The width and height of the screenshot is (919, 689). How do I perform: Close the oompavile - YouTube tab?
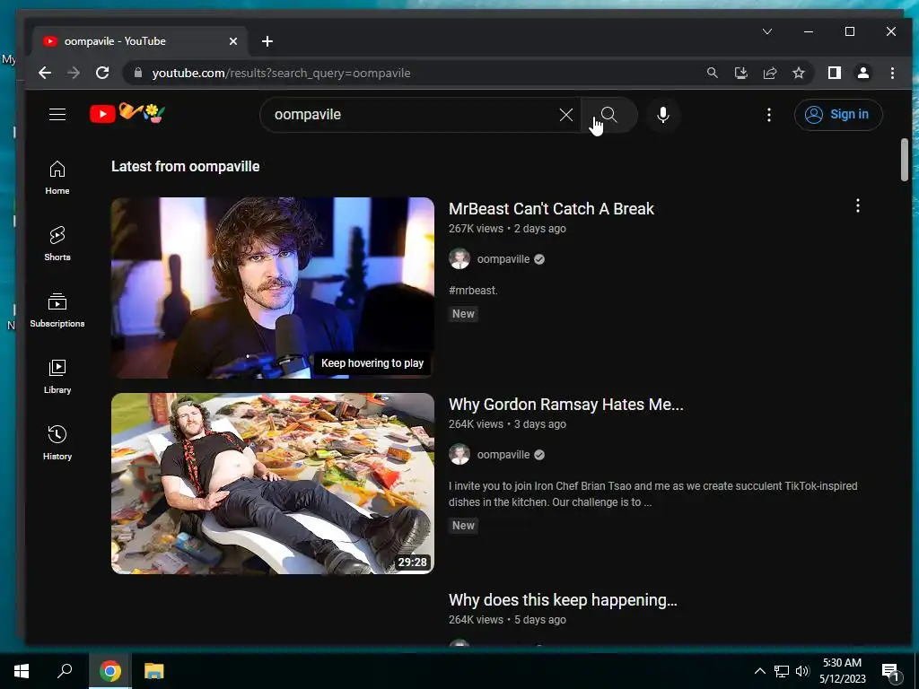pyautogui.click(x=233, y=41)
